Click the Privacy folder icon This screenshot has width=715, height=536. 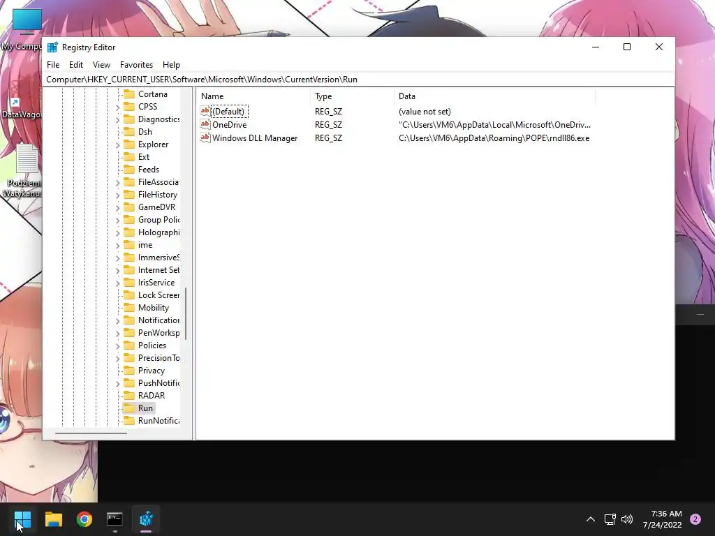tap(129, 371)
